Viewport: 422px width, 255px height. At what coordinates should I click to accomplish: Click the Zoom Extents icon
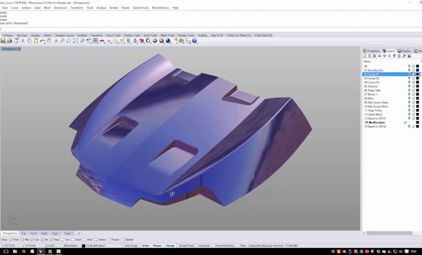76,41
